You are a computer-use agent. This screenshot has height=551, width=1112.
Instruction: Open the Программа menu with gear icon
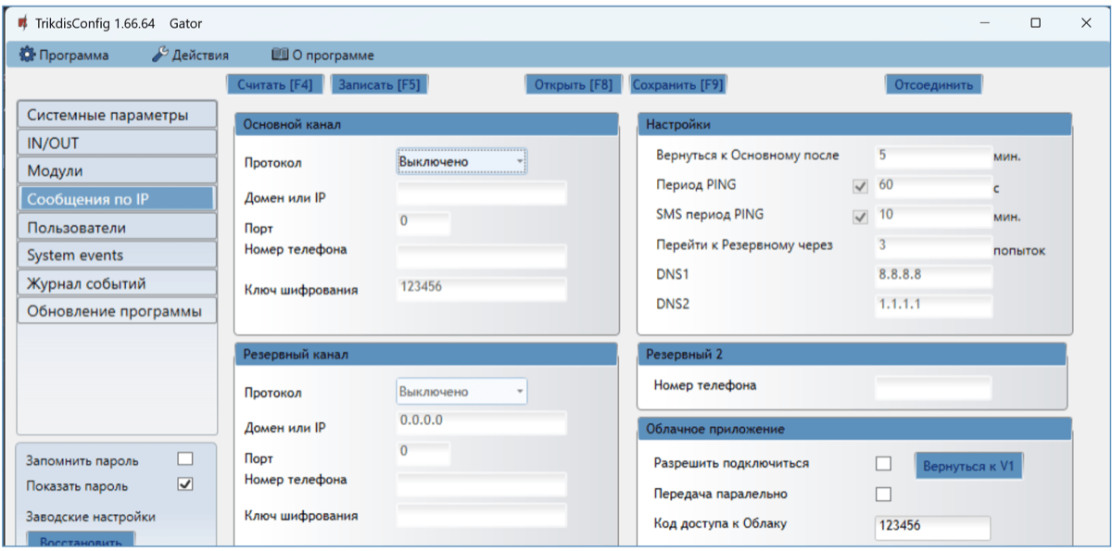[64, 56]
